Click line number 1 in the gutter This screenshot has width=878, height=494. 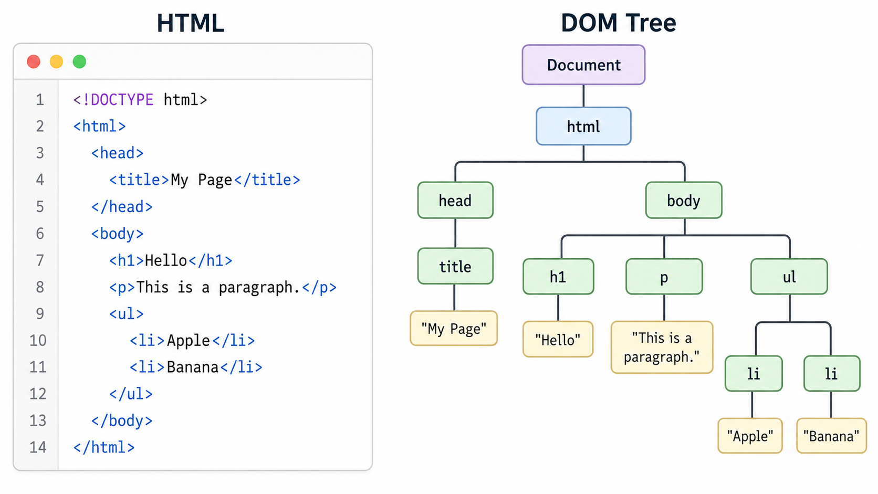pos(40,99)
